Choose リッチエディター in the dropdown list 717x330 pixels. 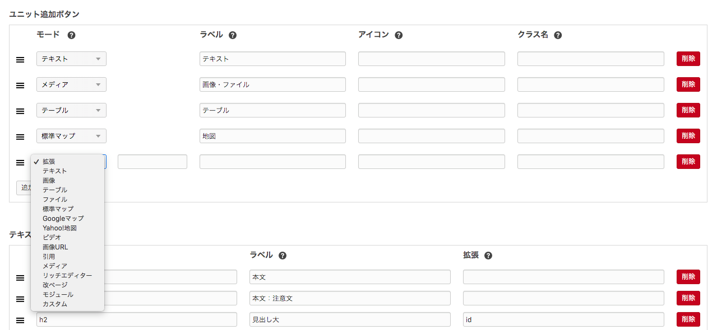[x=67, y=275]
